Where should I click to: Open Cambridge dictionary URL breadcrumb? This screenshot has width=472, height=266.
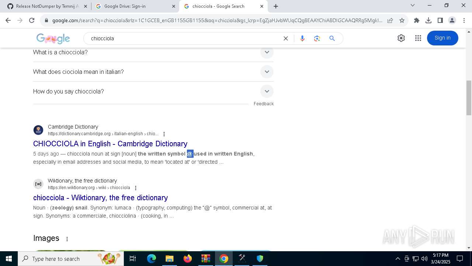click(103, 134)
